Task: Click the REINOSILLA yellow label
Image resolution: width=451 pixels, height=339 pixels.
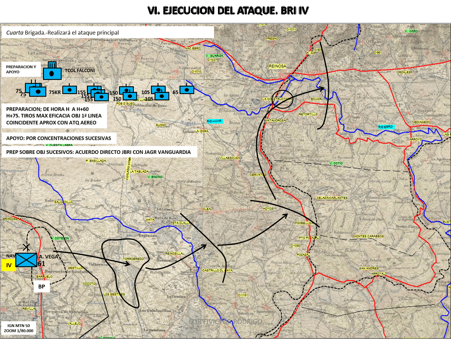Action: tap(174, 253)
